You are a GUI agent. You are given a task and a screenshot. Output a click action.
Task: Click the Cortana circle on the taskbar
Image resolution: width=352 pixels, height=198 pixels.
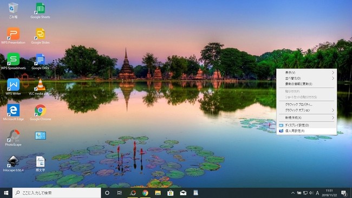[x=107, y=193]
